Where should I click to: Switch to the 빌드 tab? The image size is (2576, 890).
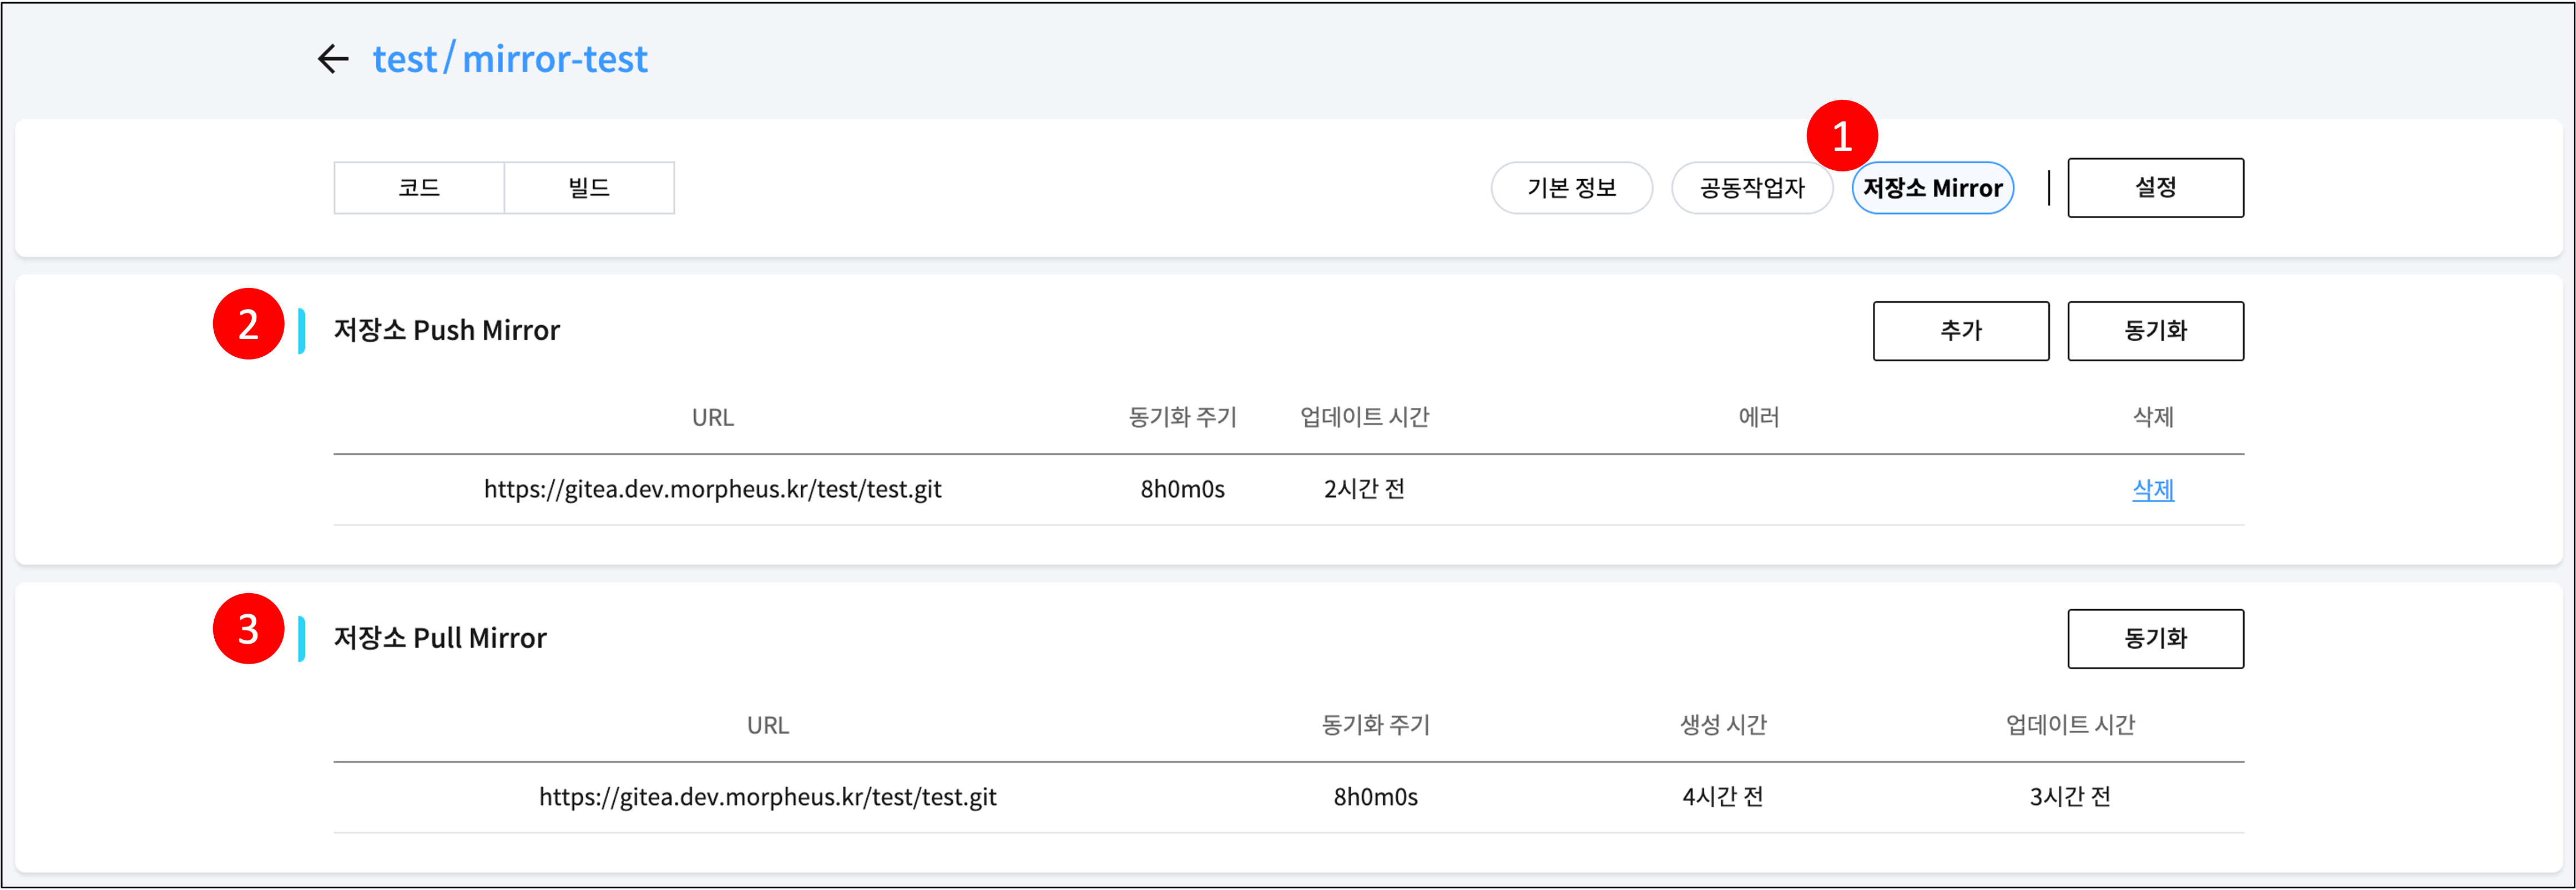point(589,188)
